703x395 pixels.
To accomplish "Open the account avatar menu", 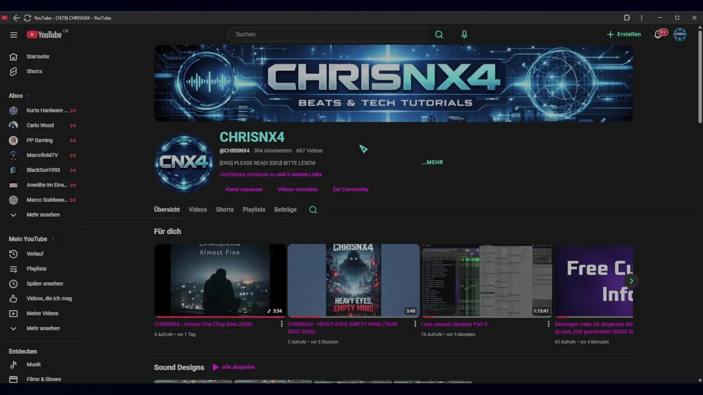I will (x=680, y=34).
